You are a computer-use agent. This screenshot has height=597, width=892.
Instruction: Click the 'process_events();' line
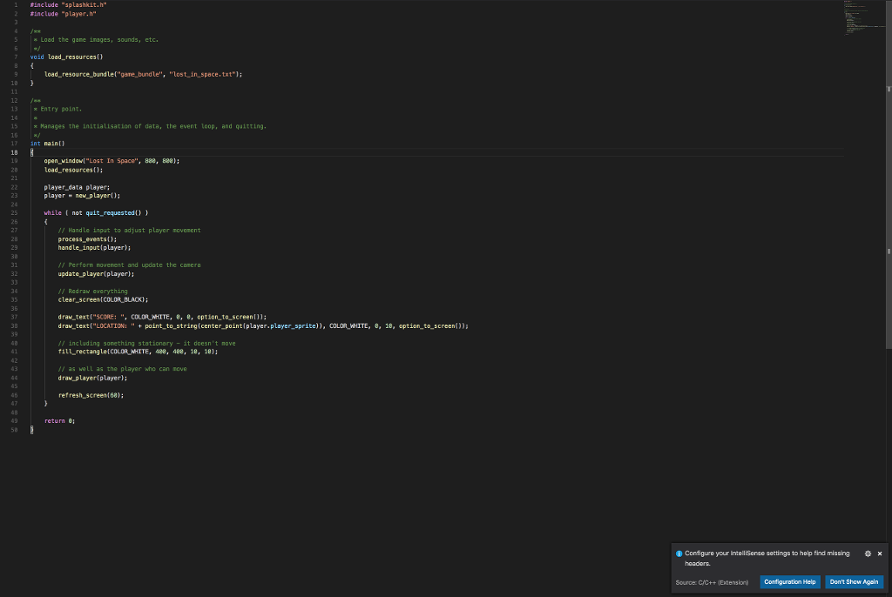pos(87,238)
